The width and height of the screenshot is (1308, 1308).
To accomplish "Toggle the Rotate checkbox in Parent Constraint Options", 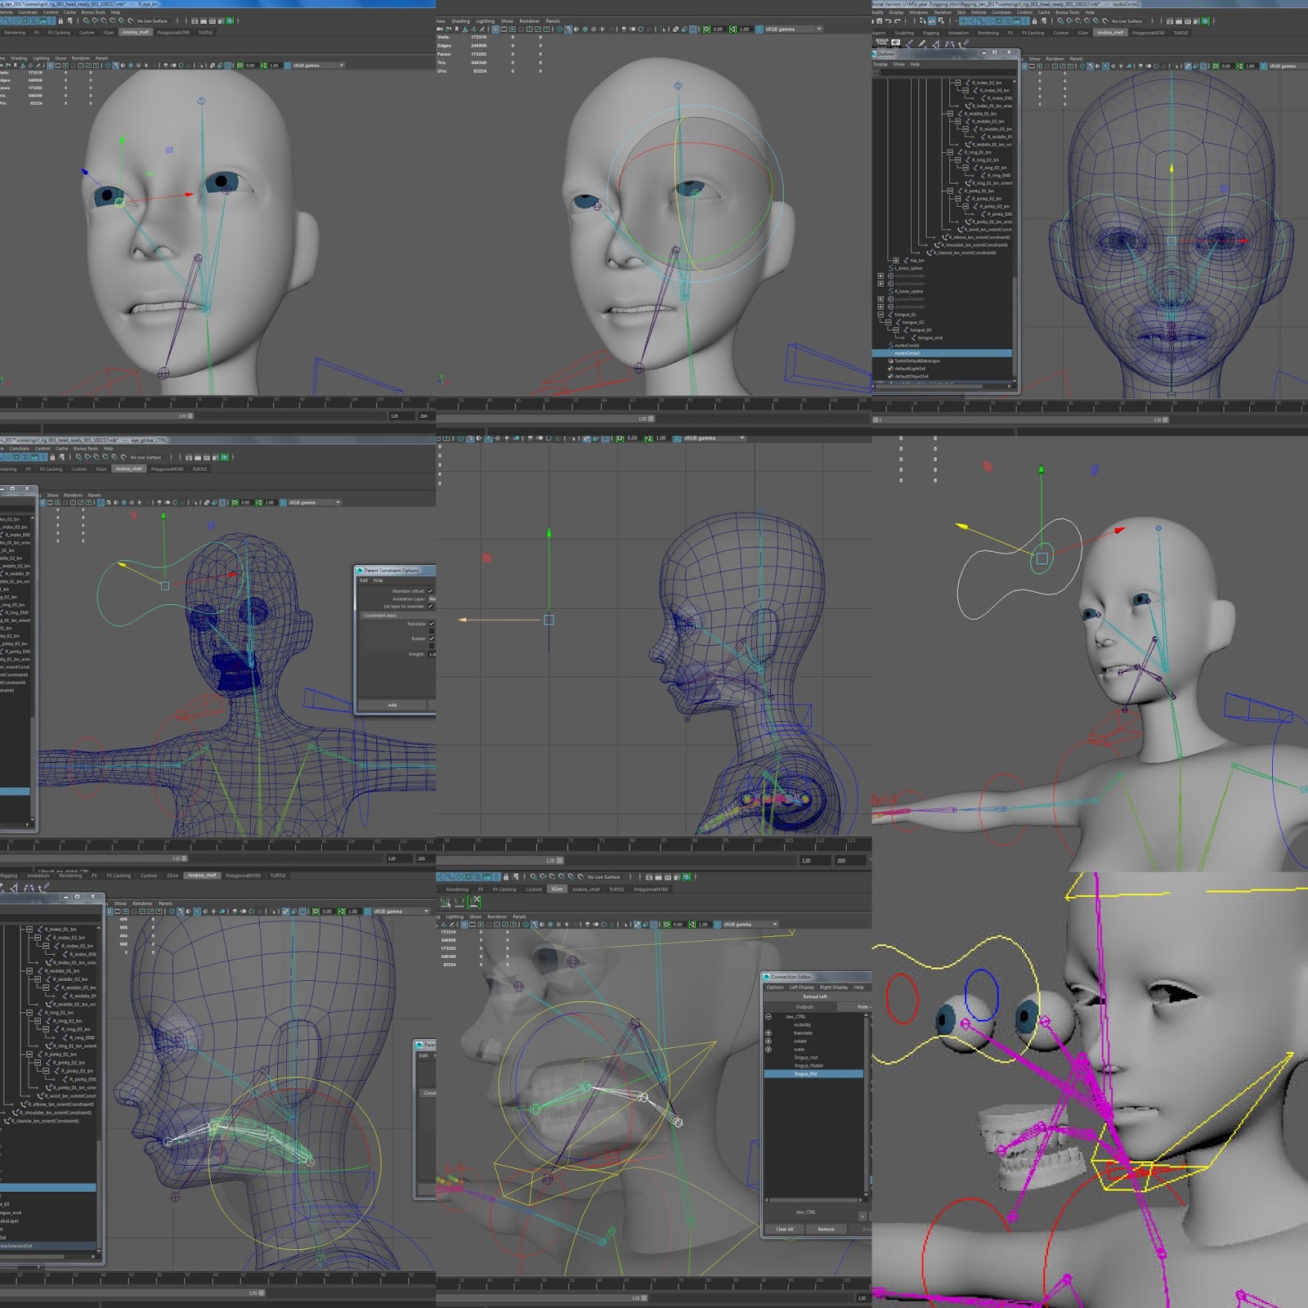I will 432,638.
